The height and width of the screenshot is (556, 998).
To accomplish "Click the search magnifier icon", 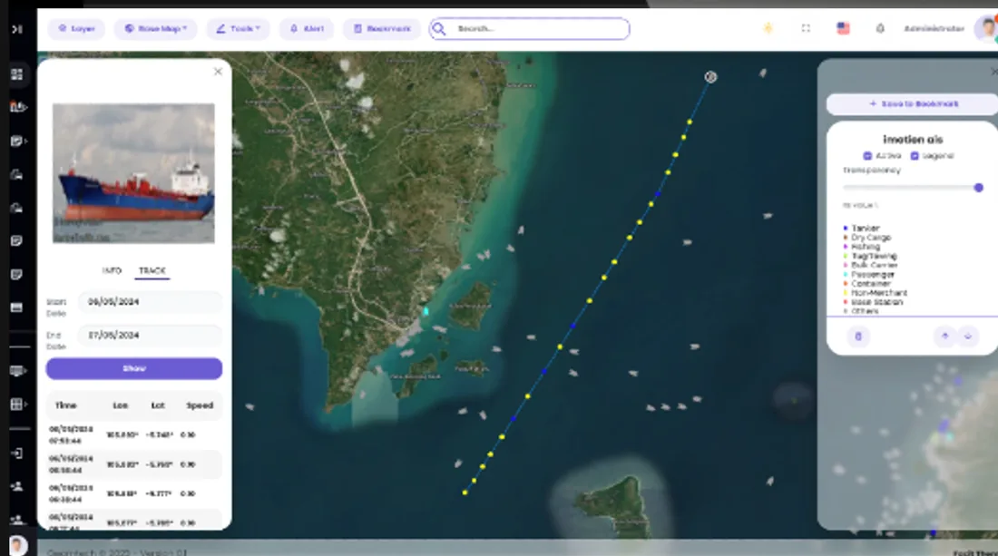I will pyautogui.click(x=439, y=29).
